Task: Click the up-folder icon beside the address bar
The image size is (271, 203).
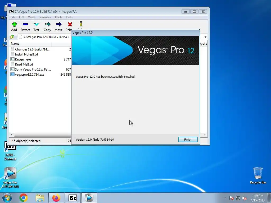Action: point(12,37)
